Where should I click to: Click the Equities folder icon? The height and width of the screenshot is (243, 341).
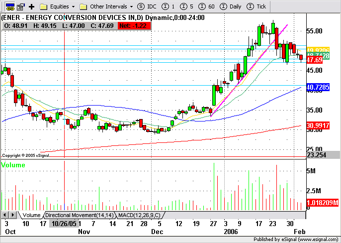[44, 7]
